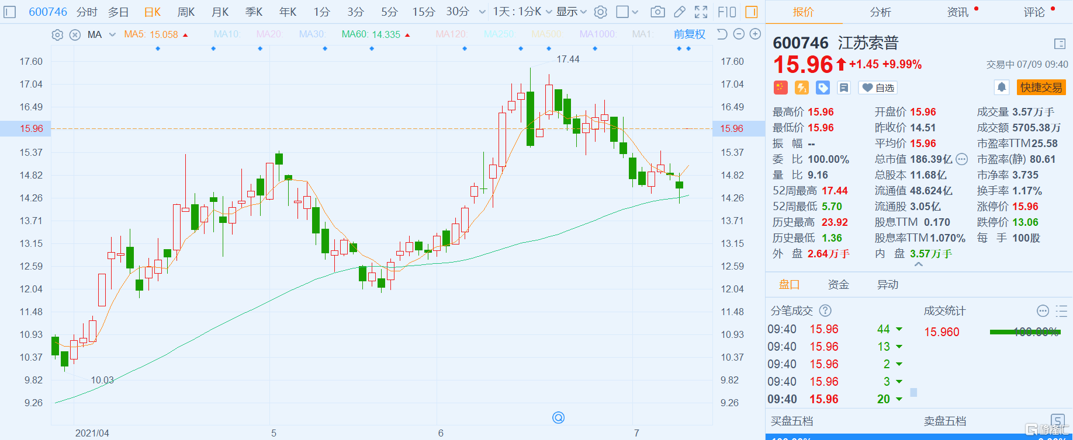The height and width of the screenshot is (440, 1073).
Task: Toggle the left sidebar panel icon
Action: tap(10, 12)
